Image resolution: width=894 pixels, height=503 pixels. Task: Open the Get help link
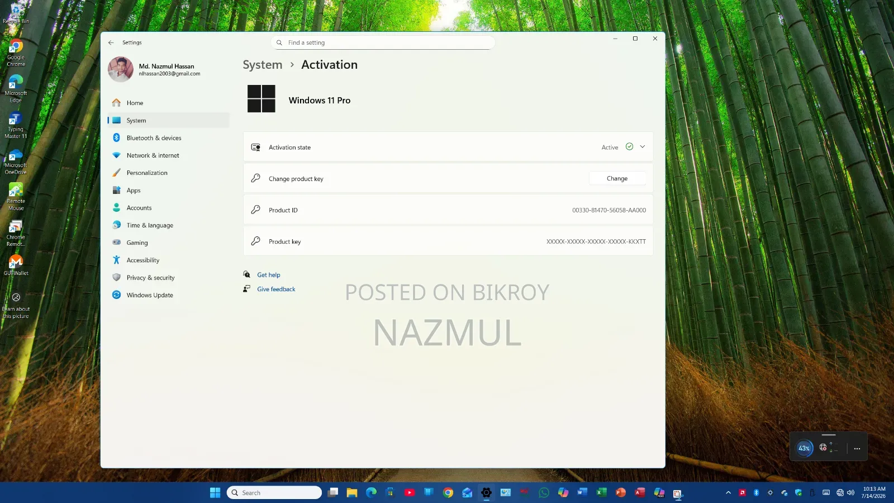269,275
